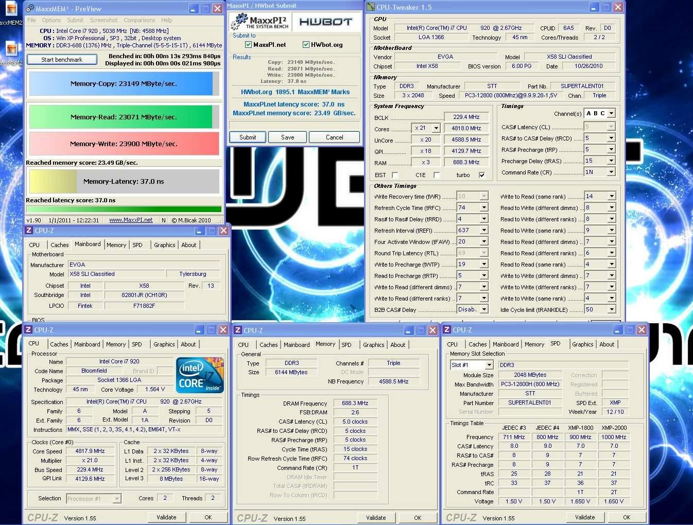Close the CPU-Tweaker 1.5 window
This screenshot has width=693, height=525.
618,7
